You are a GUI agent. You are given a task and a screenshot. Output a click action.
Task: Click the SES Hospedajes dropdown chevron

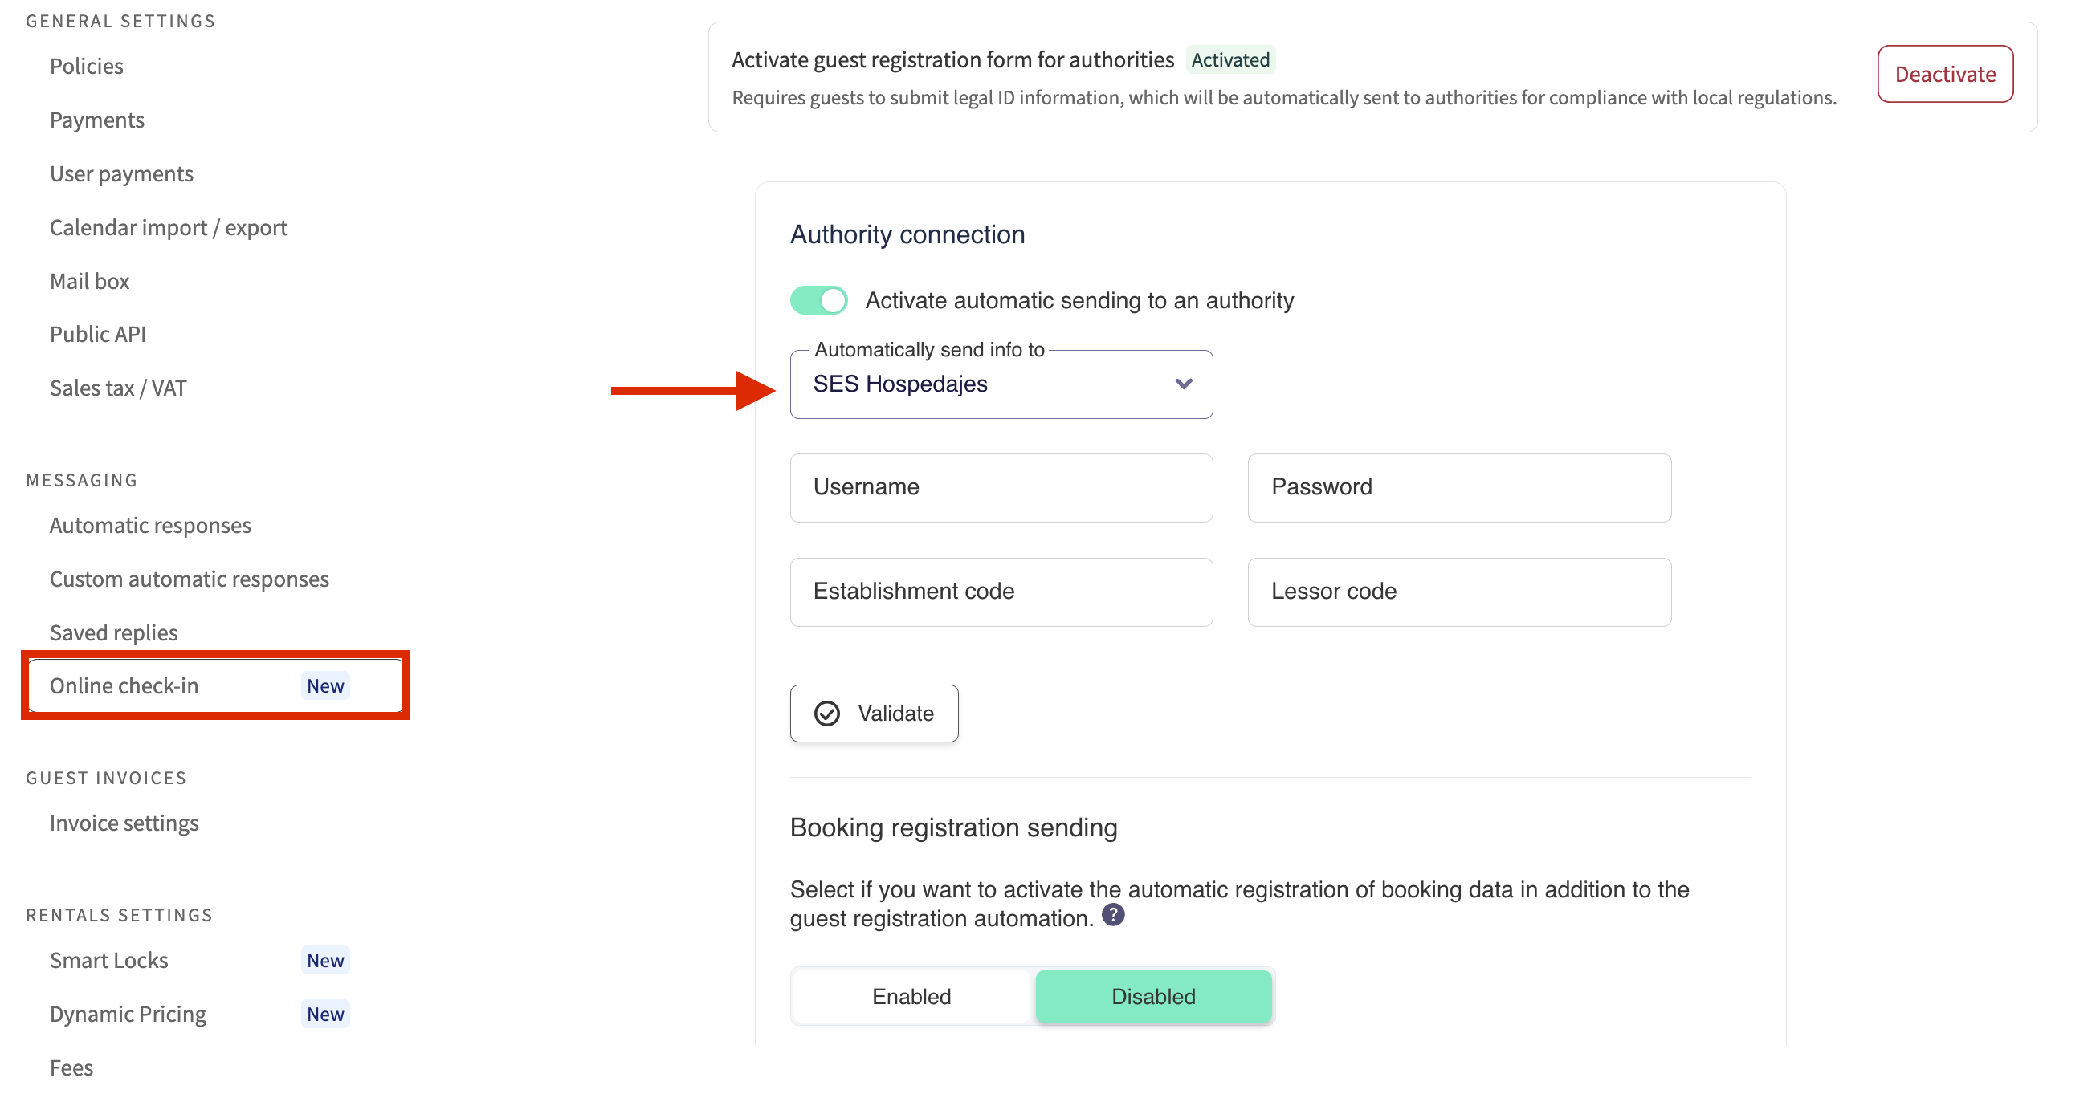click(x=1183, y=384)
